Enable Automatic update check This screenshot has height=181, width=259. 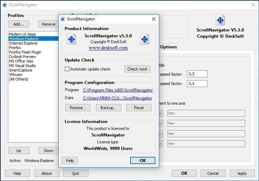coord(67,69)
